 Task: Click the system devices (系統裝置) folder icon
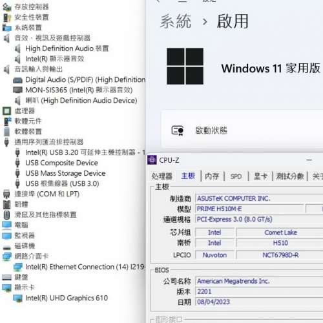click(7, 28)
